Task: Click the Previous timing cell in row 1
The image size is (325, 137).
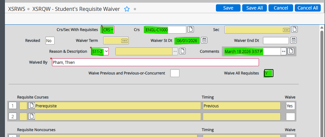Action: click(x=242, y=106)
